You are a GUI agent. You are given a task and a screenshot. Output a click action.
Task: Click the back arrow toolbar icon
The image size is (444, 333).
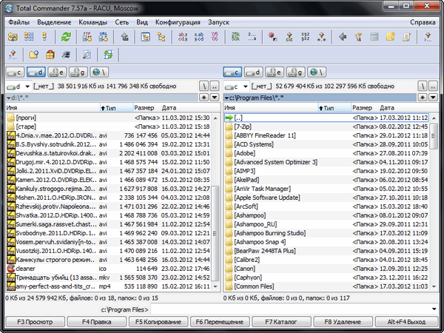(343, 36)
